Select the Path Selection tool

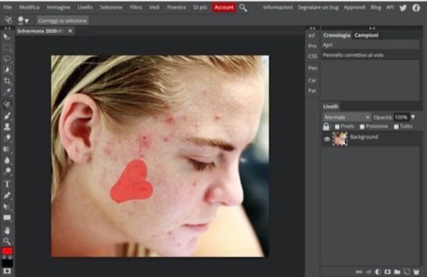(7, 206)
